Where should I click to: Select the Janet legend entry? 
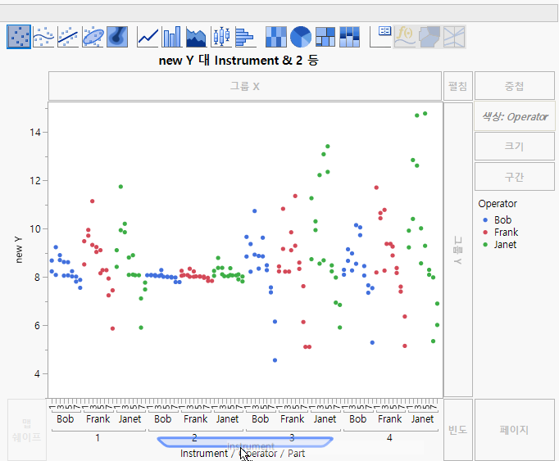tap(506, 245)
